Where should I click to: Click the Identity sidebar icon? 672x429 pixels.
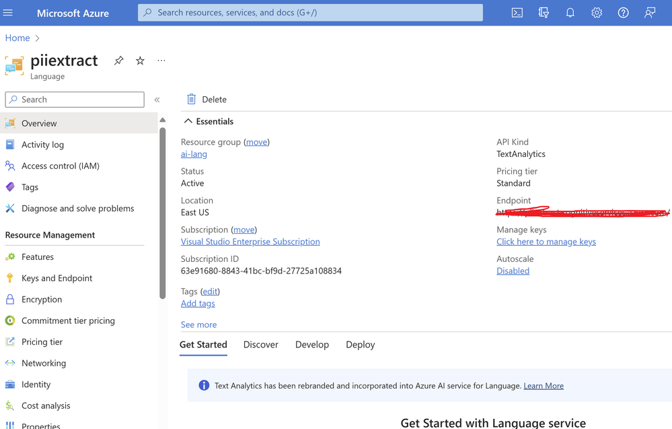click(10, 385)
